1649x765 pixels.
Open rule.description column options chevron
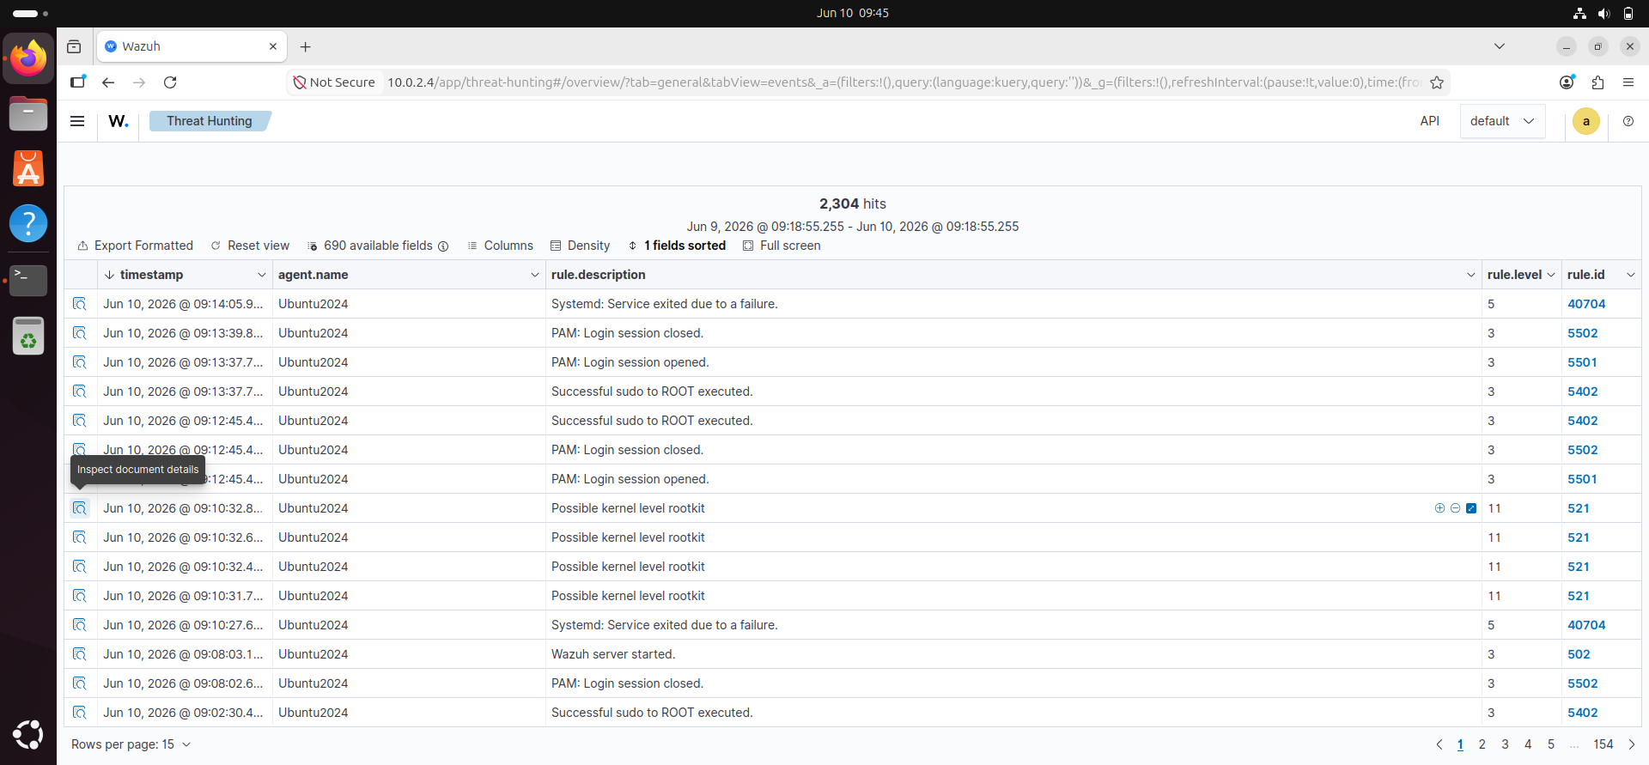1470,275
